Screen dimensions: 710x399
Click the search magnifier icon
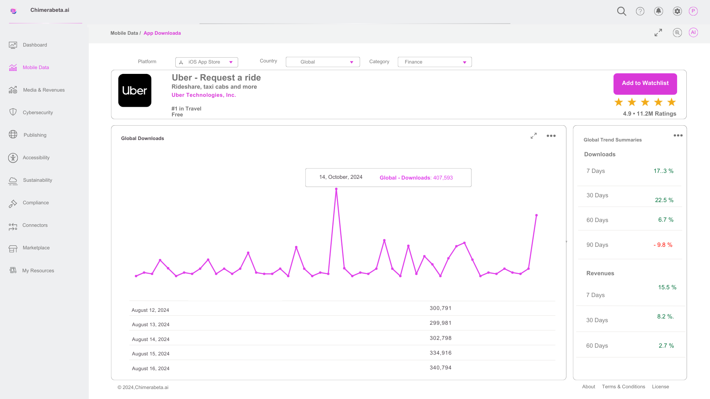(x=622, y=11)
